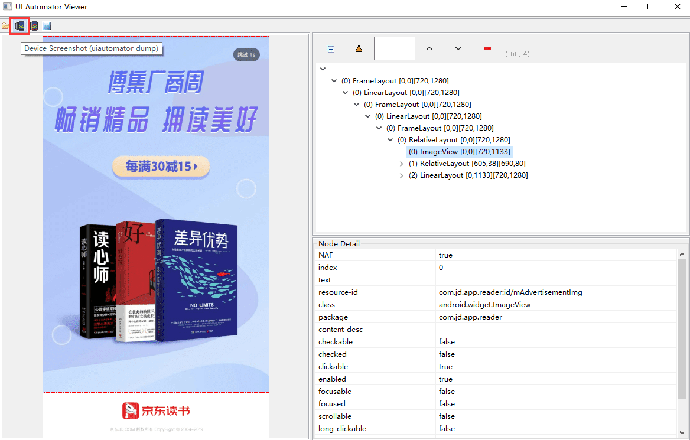This screenshot has height=440, width=690.
Task: Collapse the topmost root tree chevron
Action: pyautogui.click(x=323, y=69)
